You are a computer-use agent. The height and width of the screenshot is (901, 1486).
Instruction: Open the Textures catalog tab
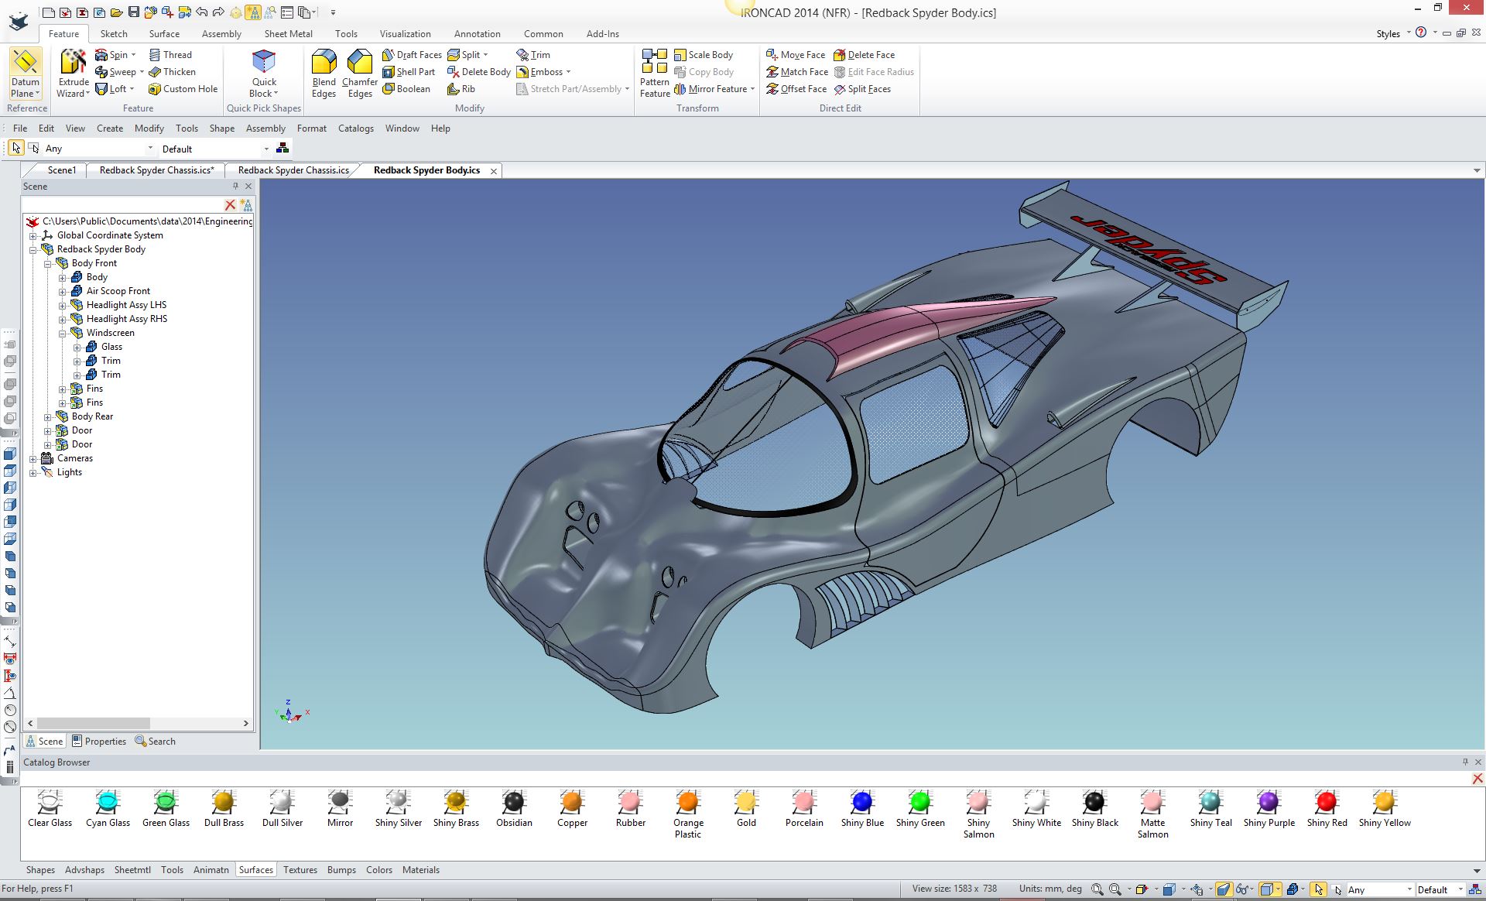(x=300, y=870)
